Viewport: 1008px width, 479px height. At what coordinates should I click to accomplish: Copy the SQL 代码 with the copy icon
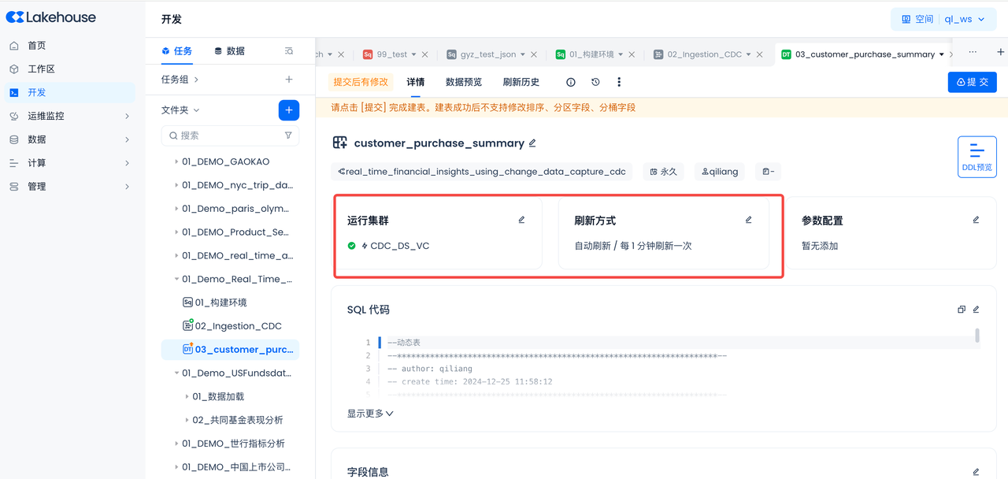coord(961,310)
